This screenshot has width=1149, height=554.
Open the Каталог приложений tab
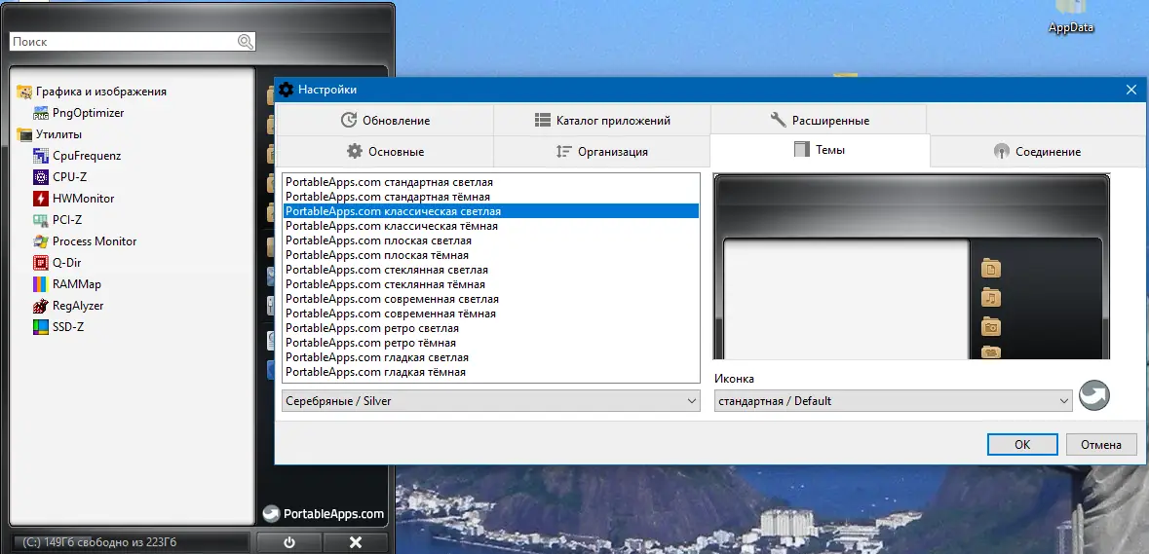click(x=601, y=120)
